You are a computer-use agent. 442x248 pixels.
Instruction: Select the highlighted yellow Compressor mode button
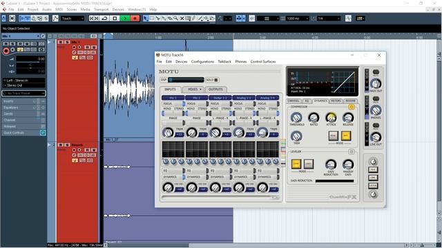(x=346, y=136)
